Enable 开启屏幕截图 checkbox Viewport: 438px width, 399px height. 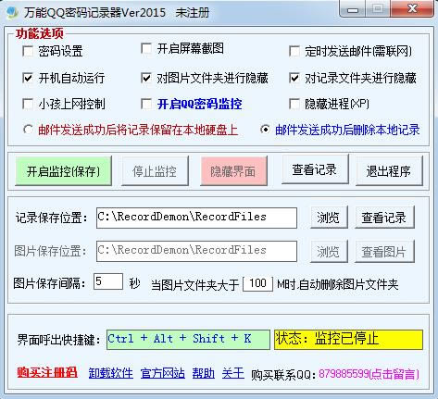146,48
